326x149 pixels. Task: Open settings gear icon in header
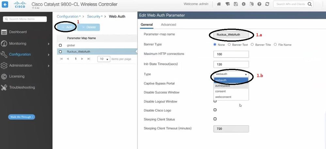(243, 4)
